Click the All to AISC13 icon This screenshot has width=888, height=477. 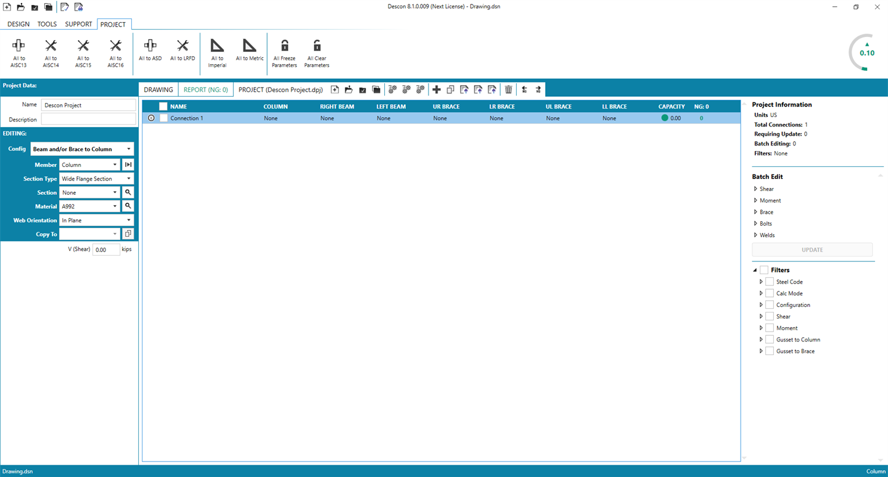(18, 46)
